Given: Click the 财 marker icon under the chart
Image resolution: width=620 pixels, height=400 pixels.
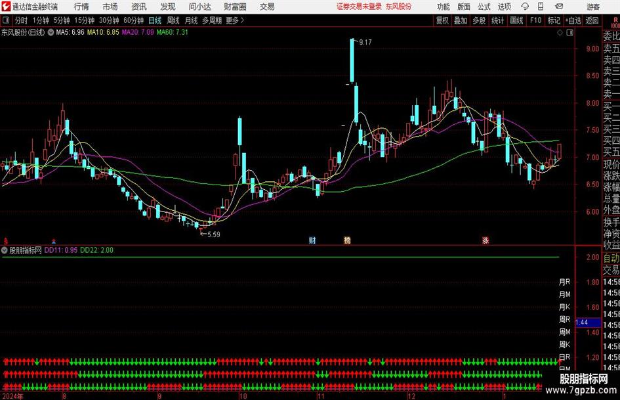Looking at the screenshot, I should click(312, 240).
